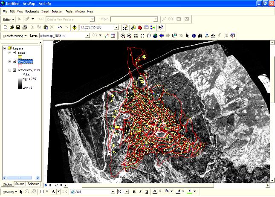Screen dimensions: 275x197
Task: Click the Full Extent globe icon
Action: pyautogui.click(x=155, y=36)
